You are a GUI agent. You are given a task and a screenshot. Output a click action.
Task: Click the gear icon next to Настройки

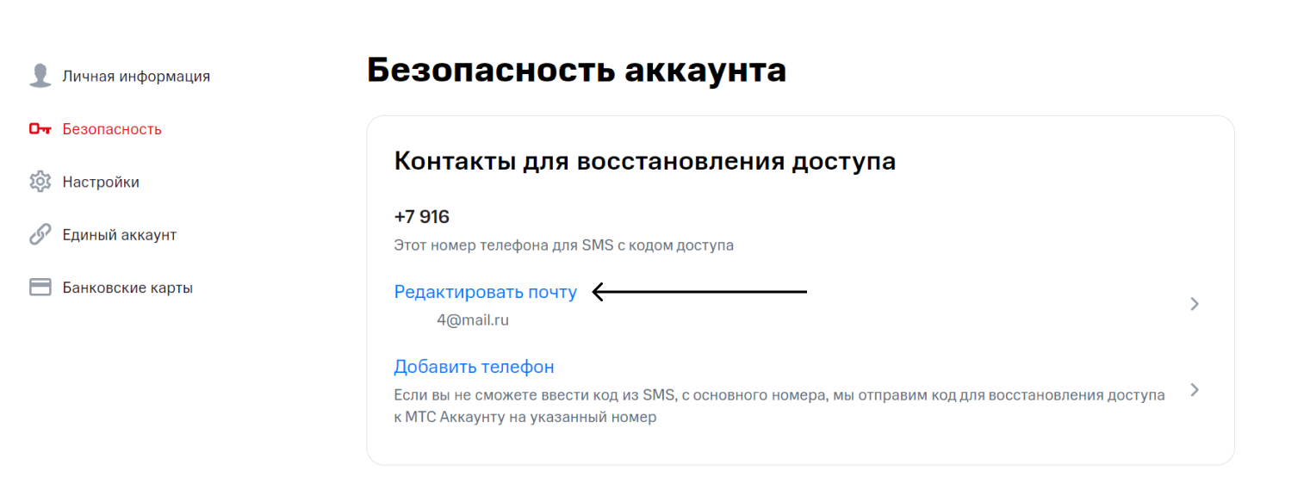[40, 182]
